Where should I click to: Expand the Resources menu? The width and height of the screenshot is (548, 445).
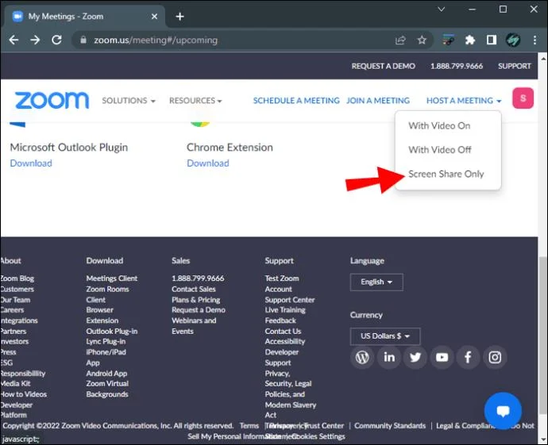(x=195, y=101)
